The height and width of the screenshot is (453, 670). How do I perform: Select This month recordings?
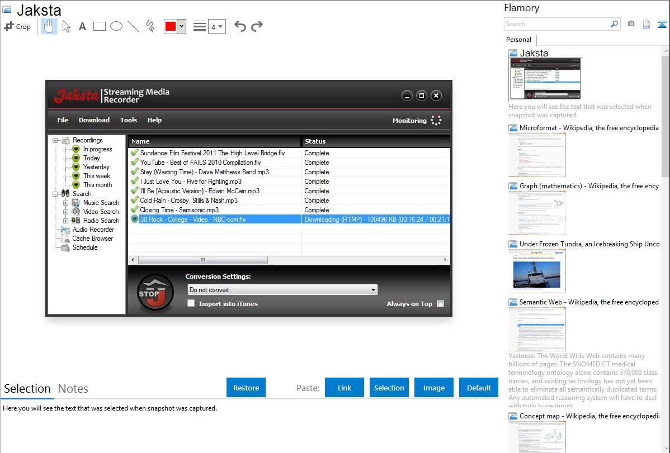(97, 185)
